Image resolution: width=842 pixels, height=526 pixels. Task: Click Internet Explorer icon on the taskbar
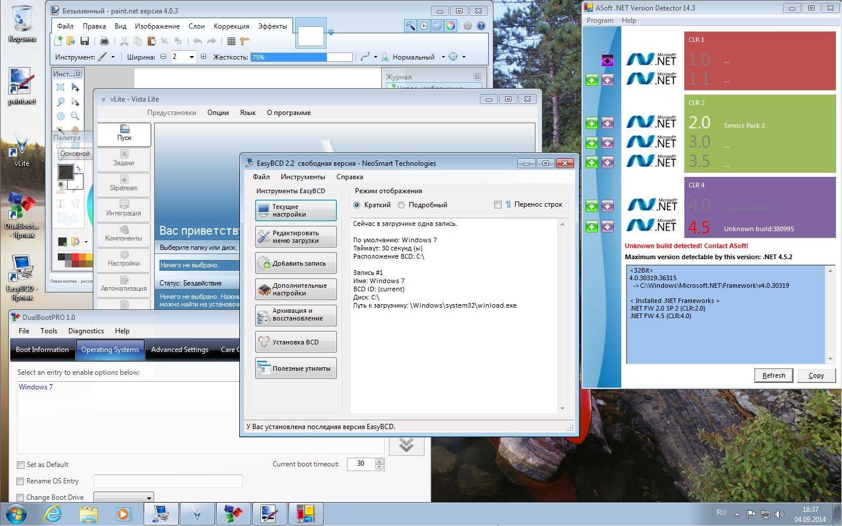pos(53,514)
